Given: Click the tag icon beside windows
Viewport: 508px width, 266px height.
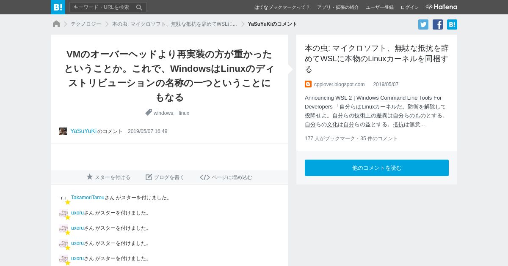Looking at the screenshot, I should point(149,112).
